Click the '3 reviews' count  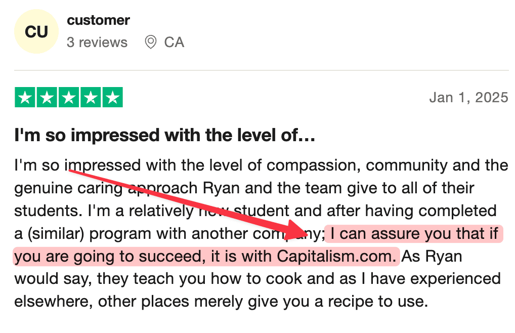[x=97, y=42]
